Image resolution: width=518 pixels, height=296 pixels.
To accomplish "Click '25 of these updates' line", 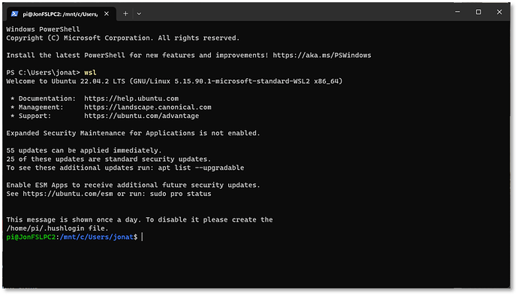I will point(108,159).
